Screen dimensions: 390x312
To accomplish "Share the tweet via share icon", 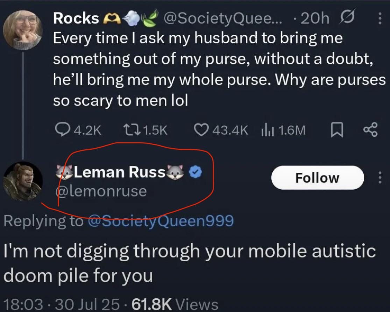I will click(370, 130).
